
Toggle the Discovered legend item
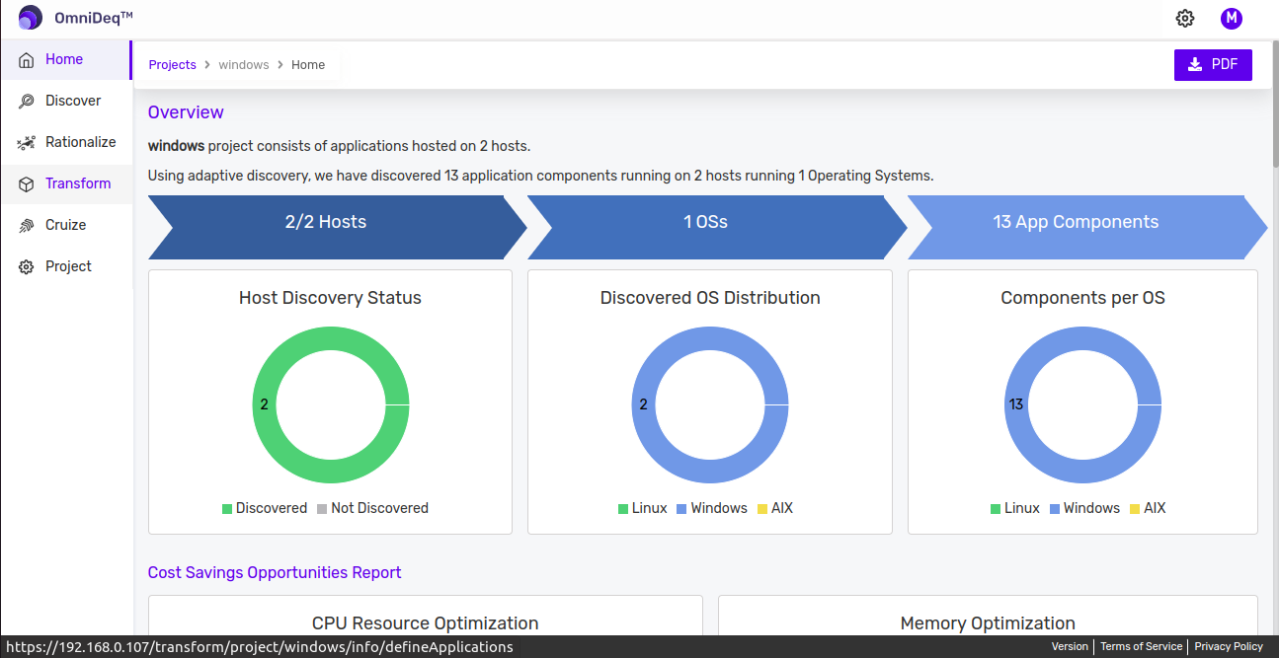(x=265, y=508)
